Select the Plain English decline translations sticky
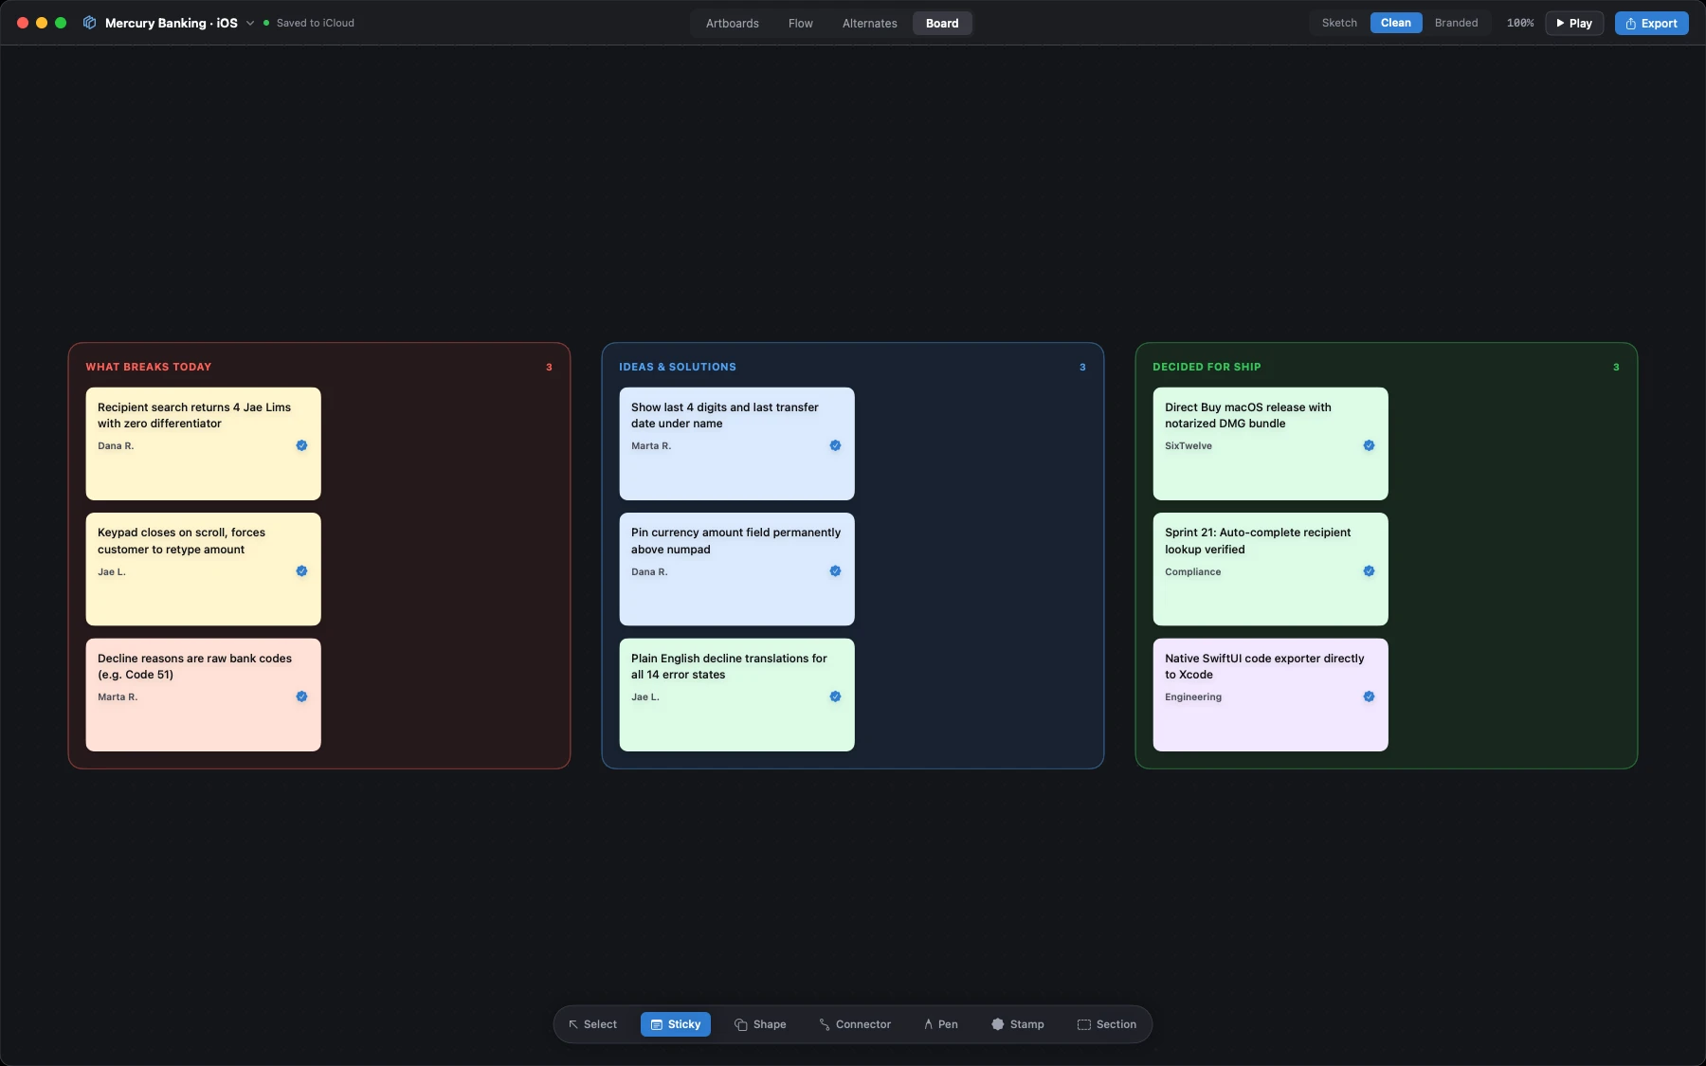This screenshot has height=1066, width=1706. tap(737, 695)
